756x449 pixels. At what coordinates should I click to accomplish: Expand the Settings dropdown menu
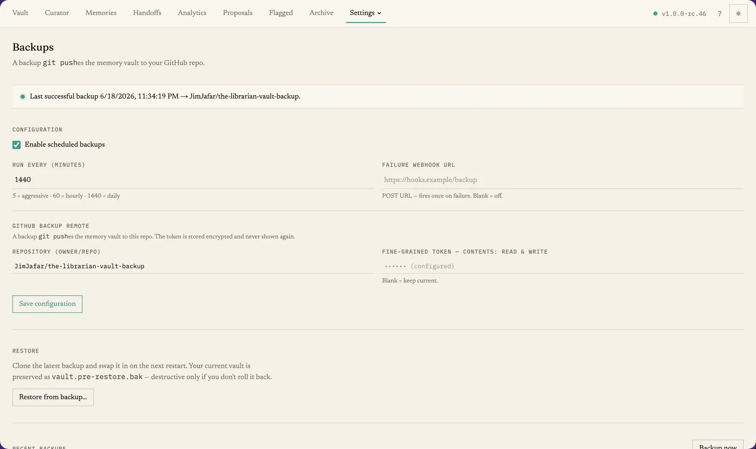click(x=365, y=13)
